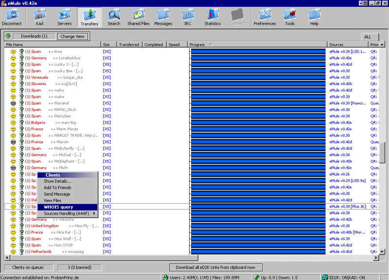Screen dimensions: 389x280
Task: Choose Show Details from context menu
Action: tap(68, 181)
